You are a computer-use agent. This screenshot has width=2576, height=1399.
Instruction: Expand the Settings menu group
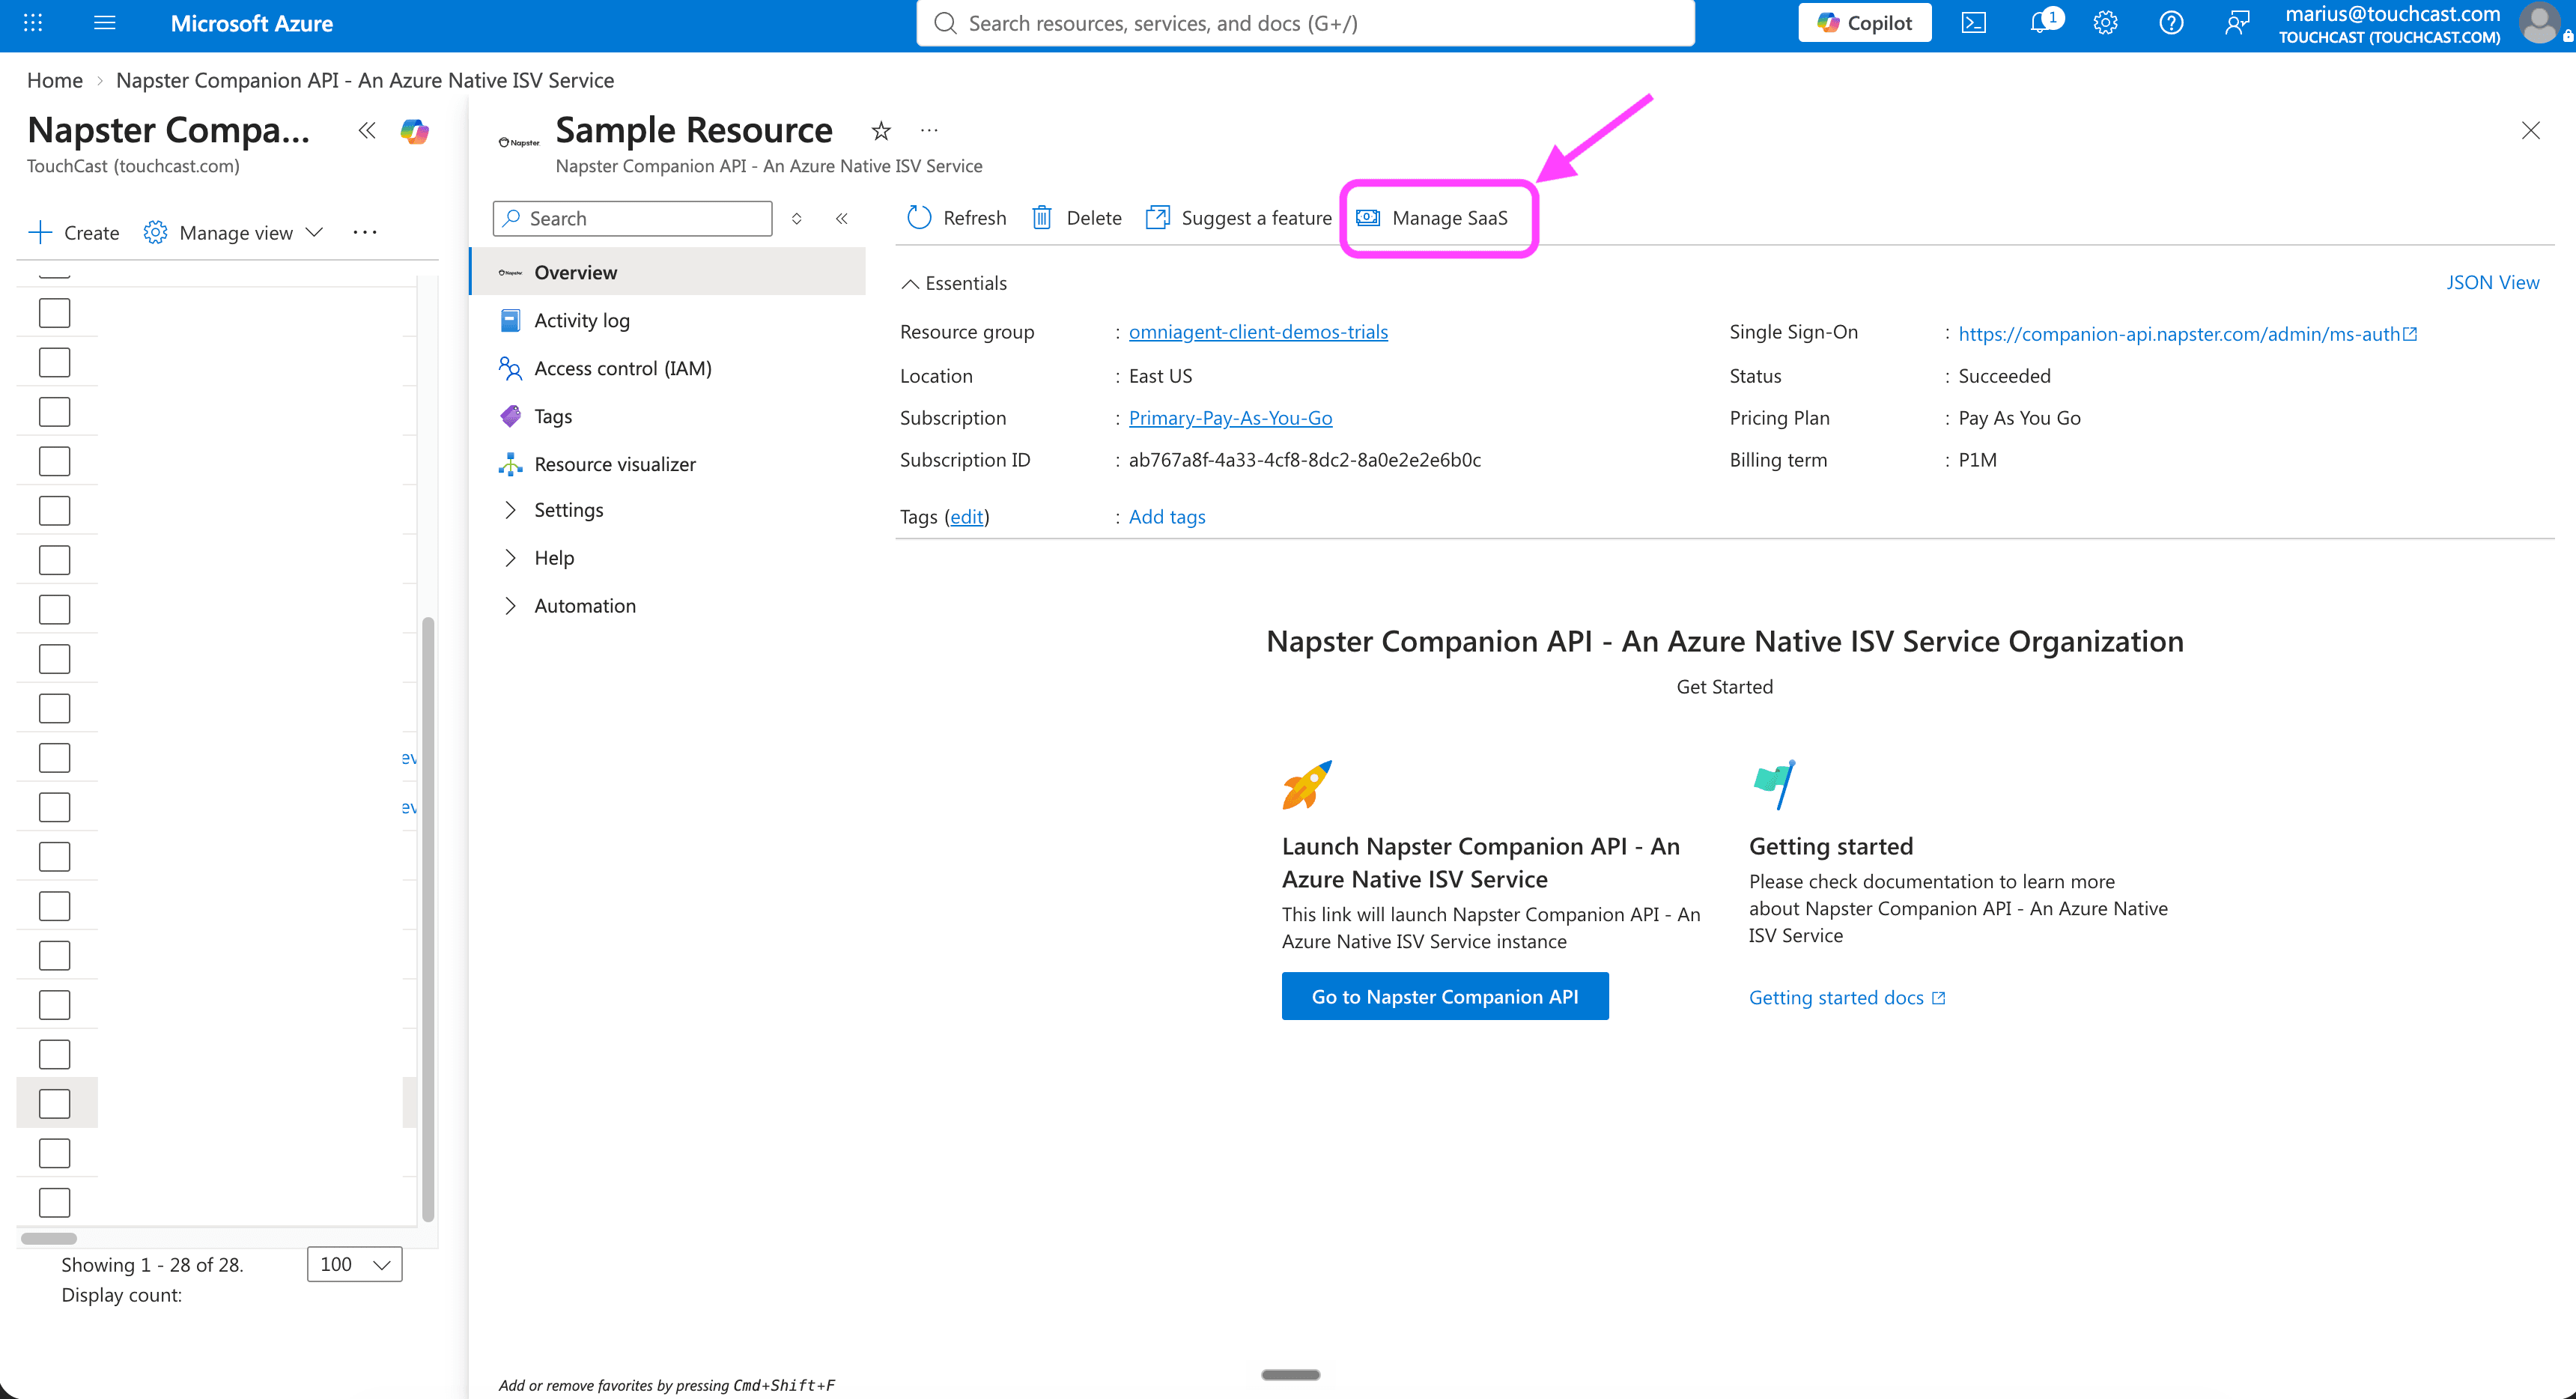511,510
